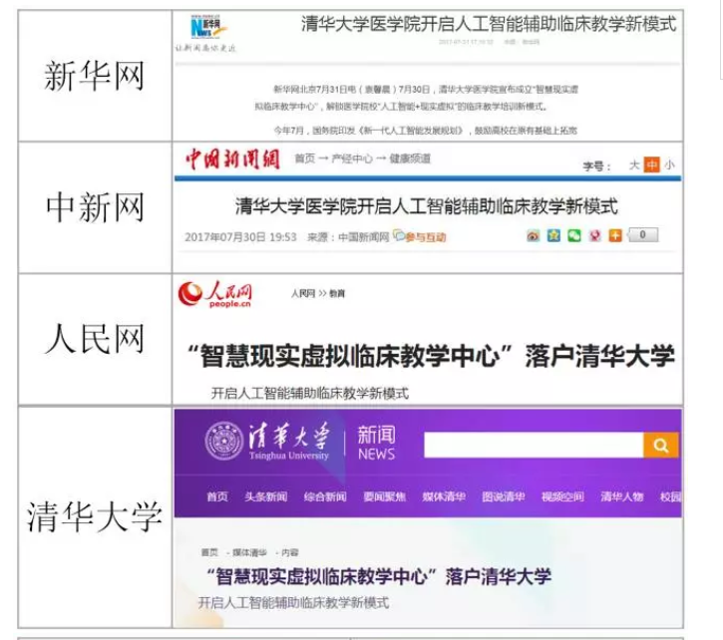Share article via Renren icon
Viewport: 723px width, 640px height.
point(594,235)
